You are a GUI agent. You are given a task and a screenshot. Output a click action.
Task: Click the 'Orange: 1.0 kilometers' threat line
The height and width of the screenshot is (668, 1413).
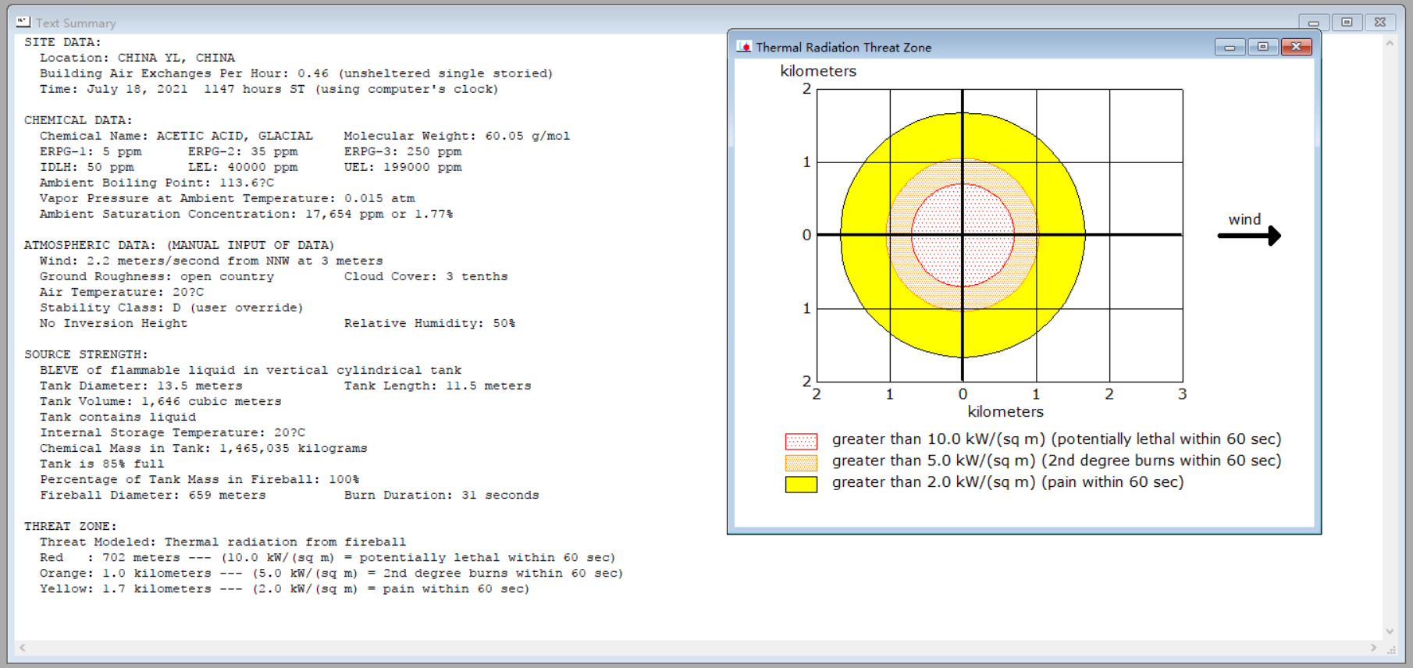pyautogui.click(x=332, y=573)
